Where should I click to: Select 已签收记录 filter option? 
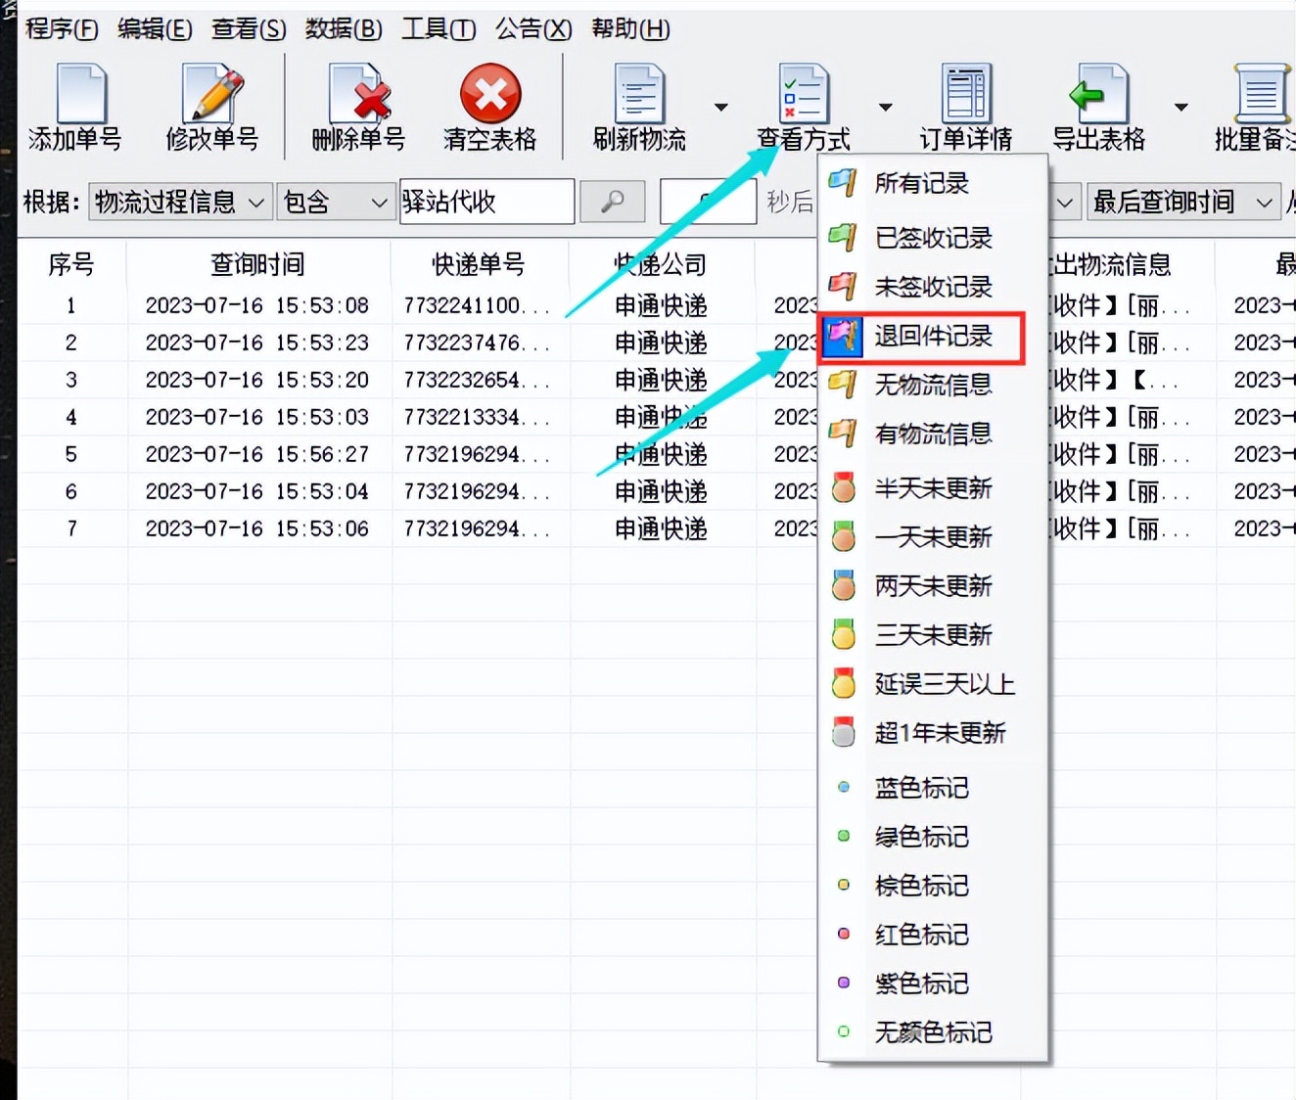click(932, 238)
